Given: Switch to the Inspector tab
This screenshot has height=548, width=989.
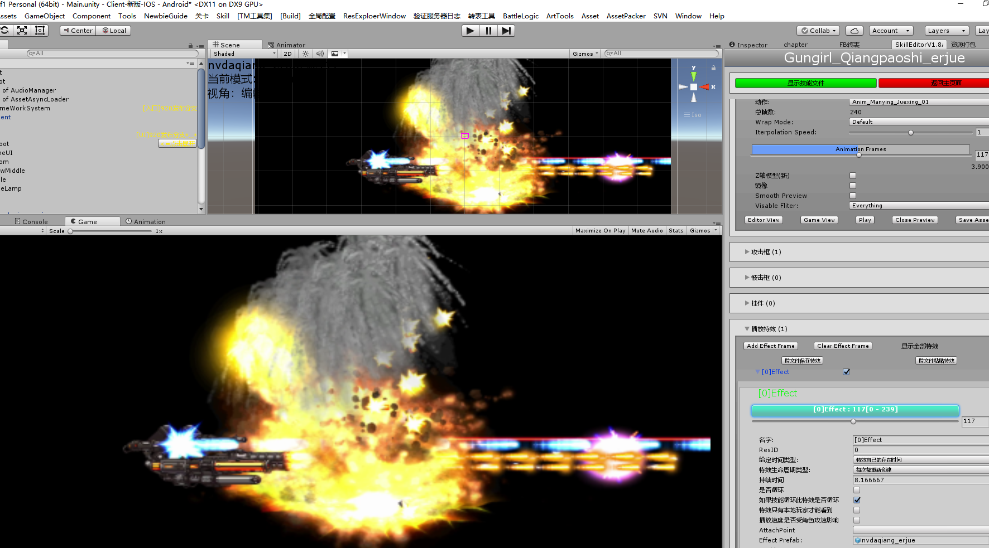Looking at the screenshot, I should pos(748,45).
